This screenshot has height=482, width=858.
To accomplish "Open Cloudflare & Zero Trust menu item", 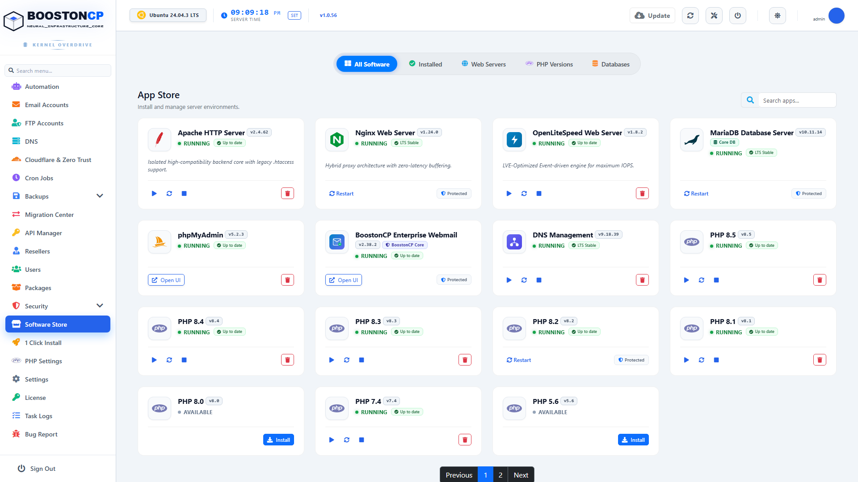I will click(x=58, y=159).
